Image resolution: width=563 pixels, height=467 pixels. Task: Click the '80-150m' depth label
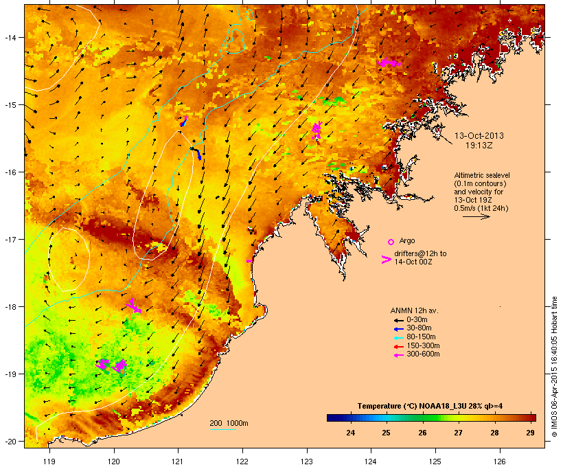click(x=421, y=337)
